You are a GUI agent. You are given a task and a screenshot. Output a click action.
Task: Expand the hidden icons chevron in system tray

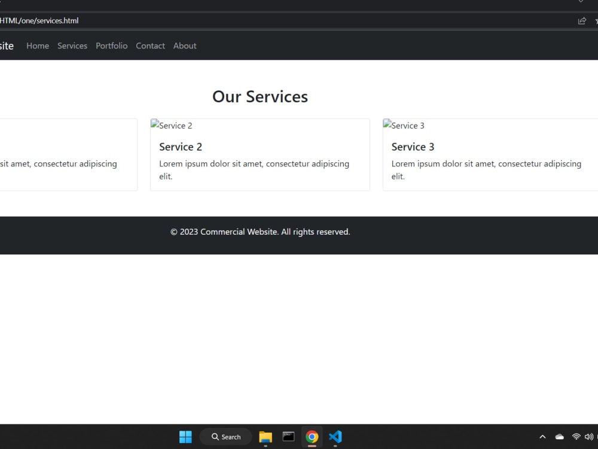point(542,436)
